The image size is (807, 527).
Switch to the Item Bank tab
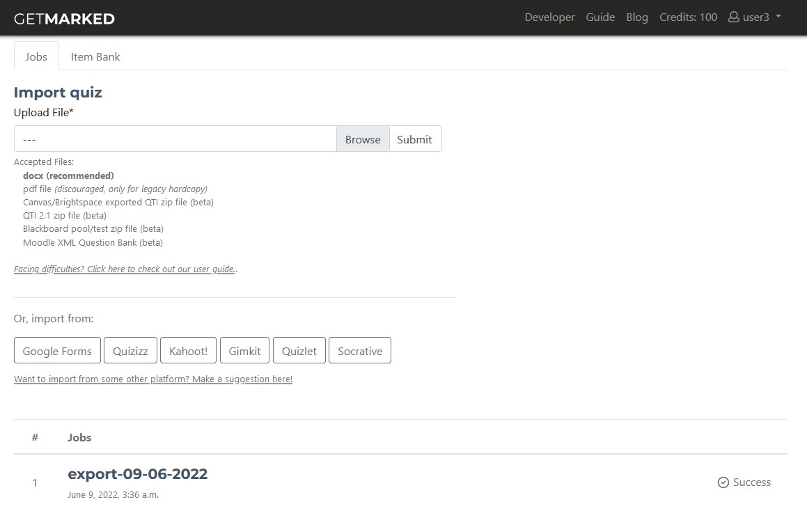pos(95,56)
